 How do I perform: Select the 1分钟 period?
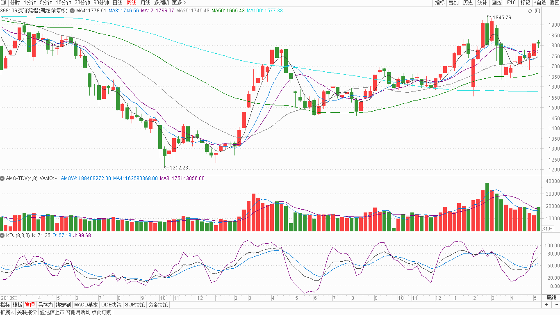point(30,2)
